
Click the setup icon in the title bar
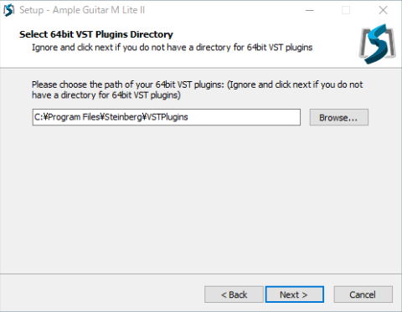click(8, 10)
